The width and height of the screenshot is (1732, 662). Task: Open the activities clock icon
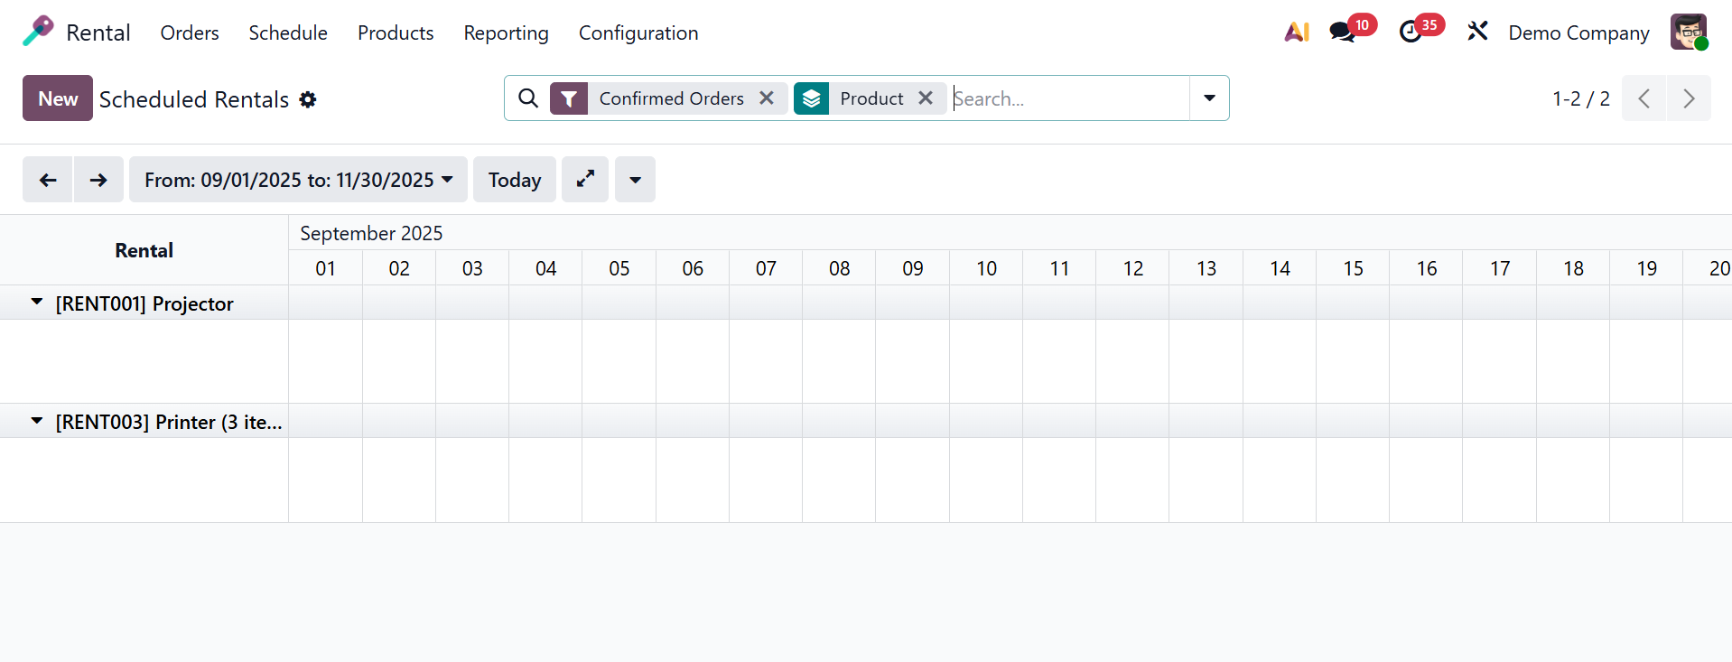pos(1410,33)
